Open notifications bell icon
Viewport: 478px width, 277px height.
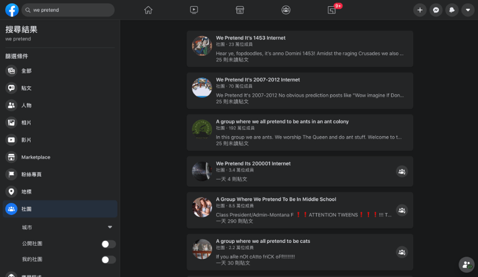[452, 10]
